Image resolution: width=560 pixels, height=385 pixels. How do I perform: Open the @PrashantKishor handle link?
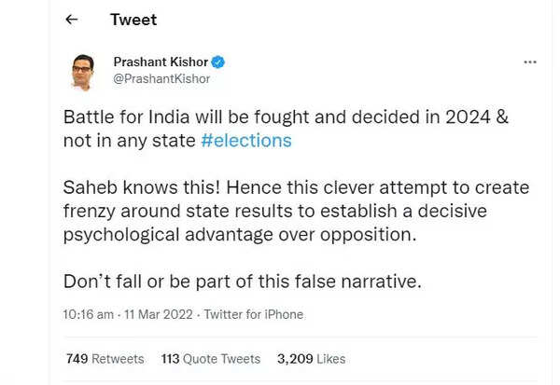[x=161, y=79]
